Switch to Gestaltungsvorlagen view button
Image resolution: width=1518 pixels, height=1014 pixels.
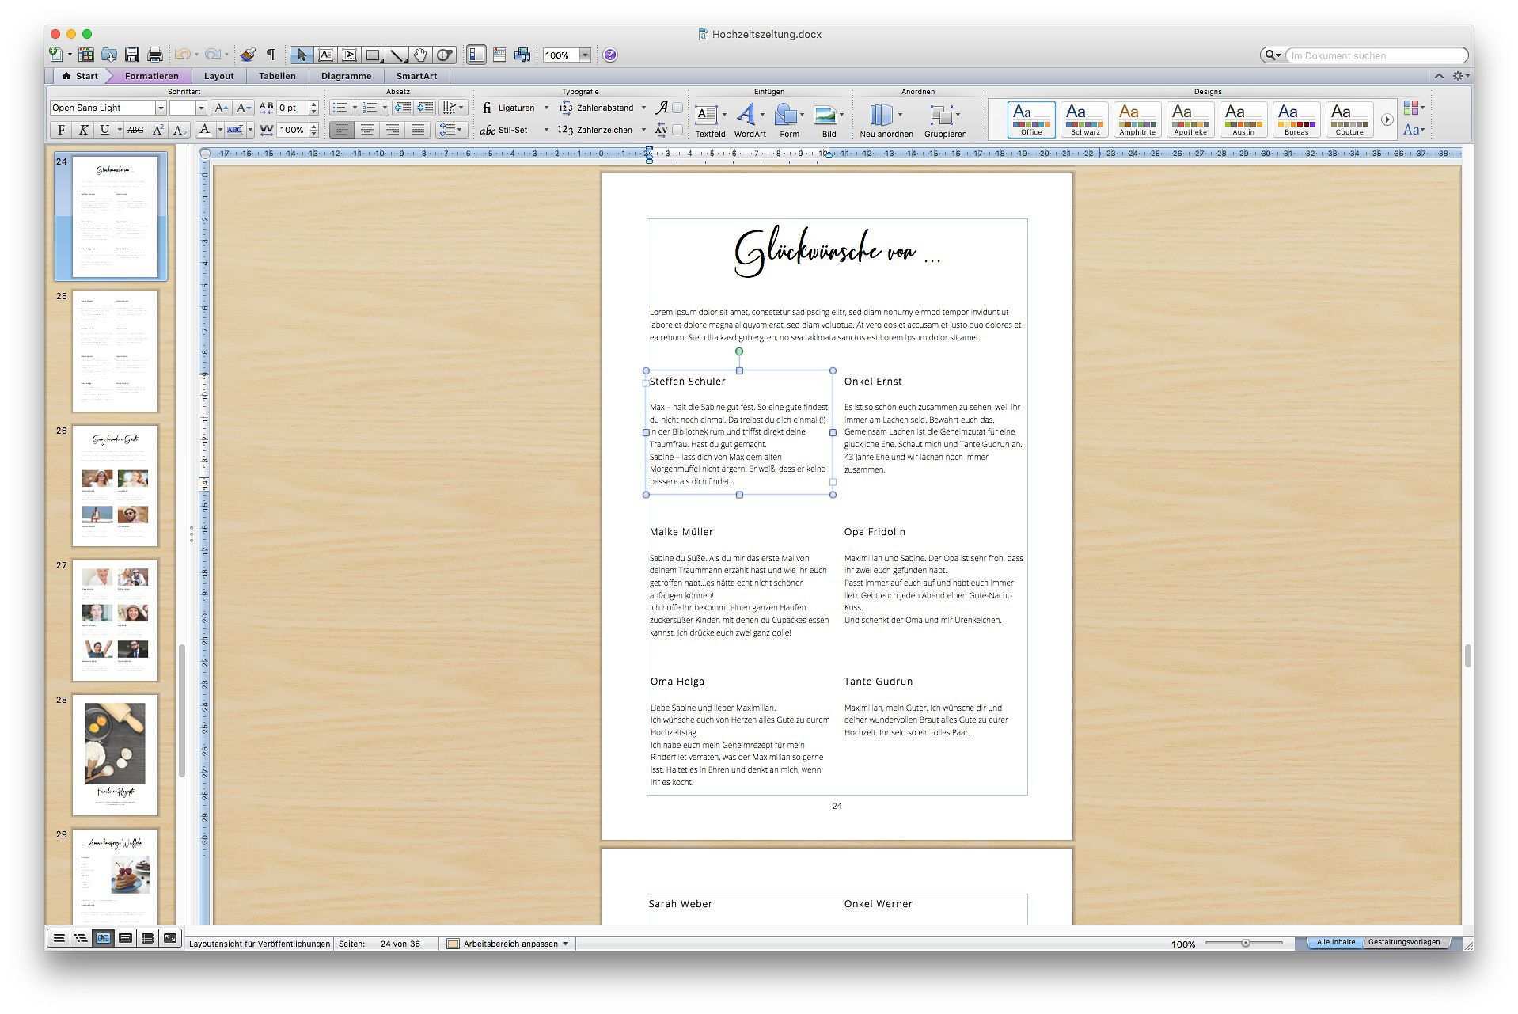[1403, 942]
